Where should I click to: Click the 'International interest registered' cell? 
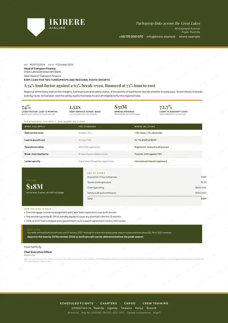click(151, 161)
